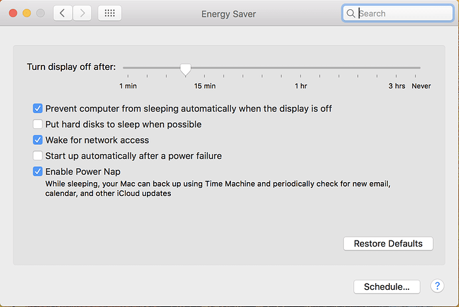
Task: Click the display sleep slider thumb
Action: pos(186,70)
